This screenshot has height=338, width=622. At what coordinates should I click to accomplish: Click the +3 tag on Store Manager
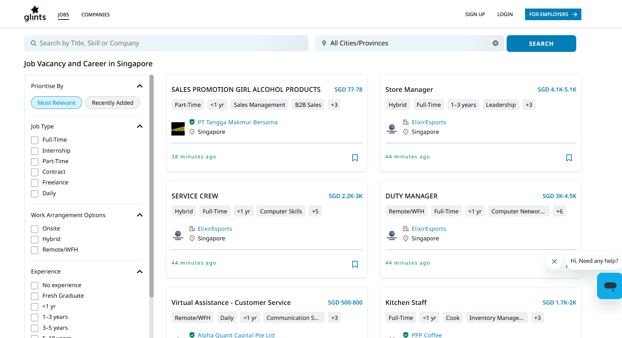[529, 105]
